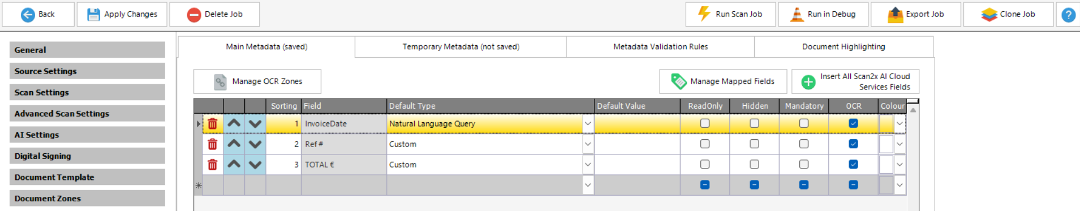Uncheck OCR for InvoiceDate field
This screenshot has height=211, width=1080.
tap(853, 123)
